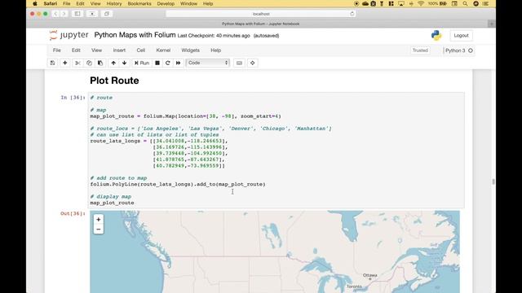Insert cell below with the plus icon

(65, 63)
